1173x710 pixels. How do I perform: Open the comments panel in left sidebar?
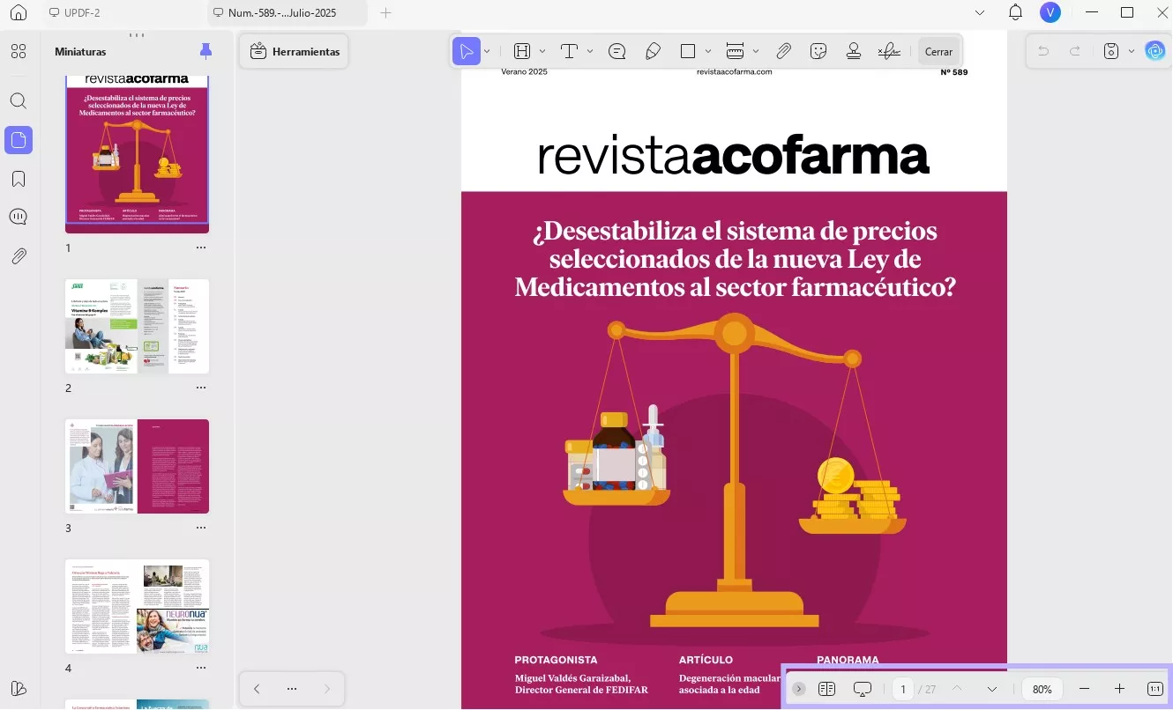tap(19, 218)
